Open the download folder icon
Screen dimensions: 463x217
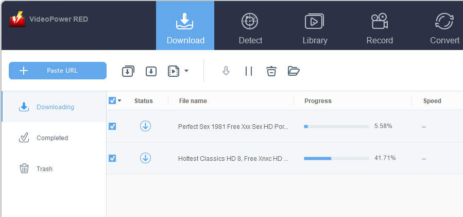pos(294,71)
